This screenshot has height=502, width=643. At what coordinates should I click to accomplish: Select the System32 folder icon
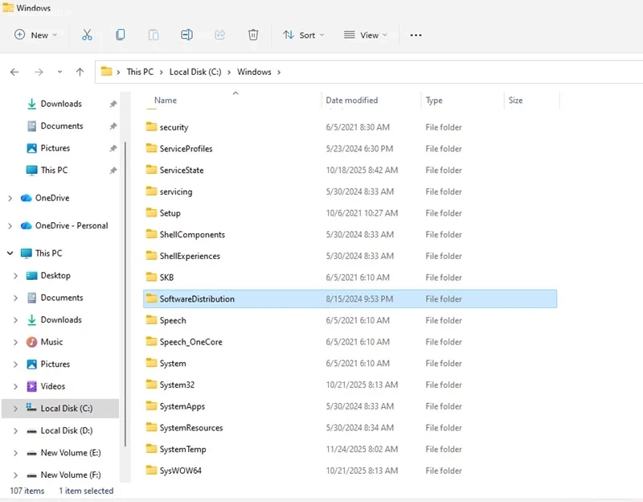151,385
